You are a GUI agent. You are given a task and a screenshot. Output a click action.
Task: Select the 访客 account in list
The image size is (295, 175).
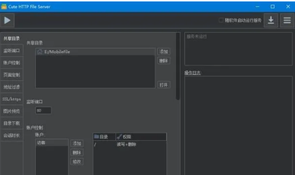(52, 143)
